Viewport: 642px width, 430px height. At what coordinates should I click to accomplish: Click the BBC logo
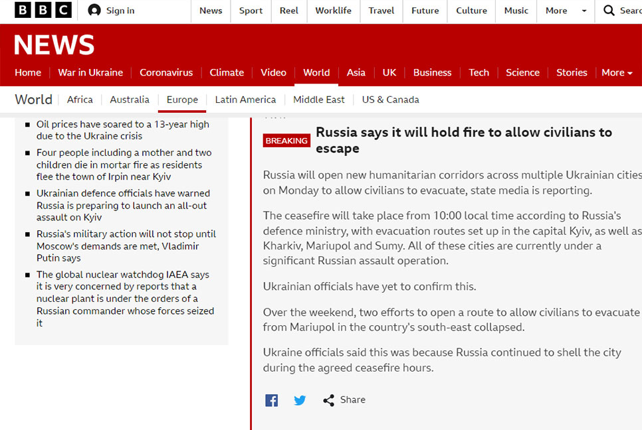(43, 10)
